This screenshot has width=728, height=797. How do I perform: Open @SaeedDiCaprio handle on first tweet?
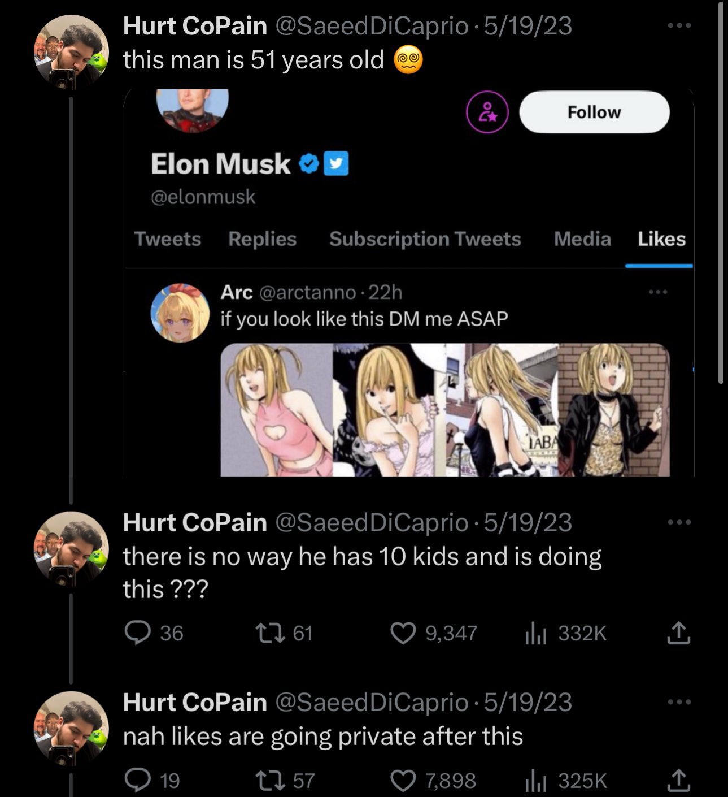(x=371, y=26)
